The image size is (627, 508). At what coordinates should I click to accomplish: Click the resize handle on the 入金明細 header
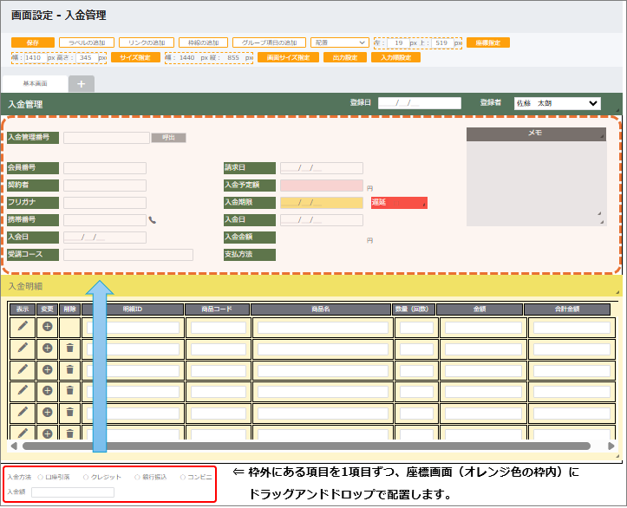coord(617,291)
